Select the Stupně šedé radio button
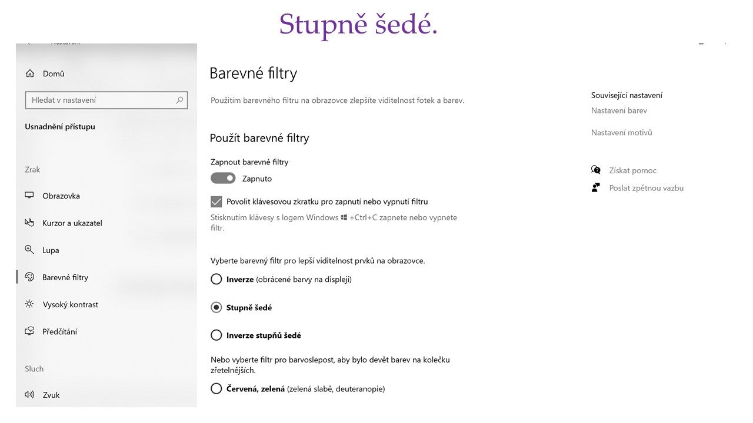 click(x=216, y=307)
